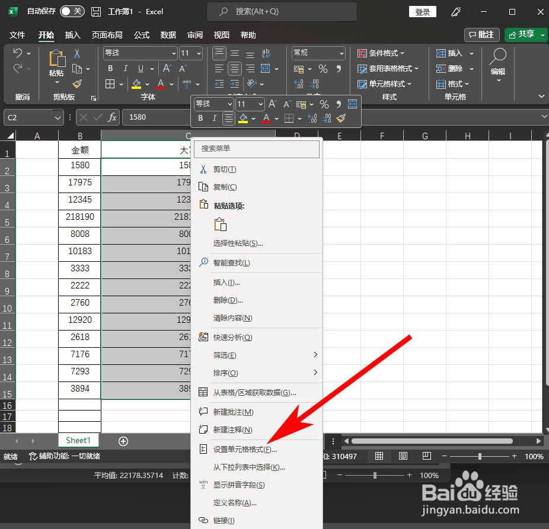Viewport: 549px width, 529px height.
Task: Open 条件格式 conditional formatting dropdown
Action: [x=381, y=53]
